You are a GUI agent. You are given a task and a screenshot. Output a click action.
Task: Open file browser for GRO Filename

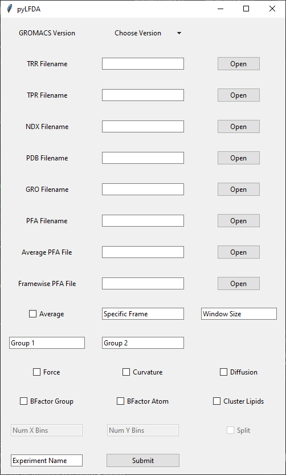239,190
